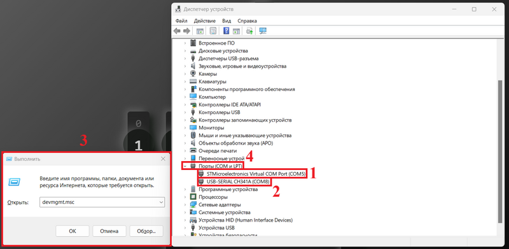Open the Properties toolbar icon
509x249 pixels.
point(213,31)
